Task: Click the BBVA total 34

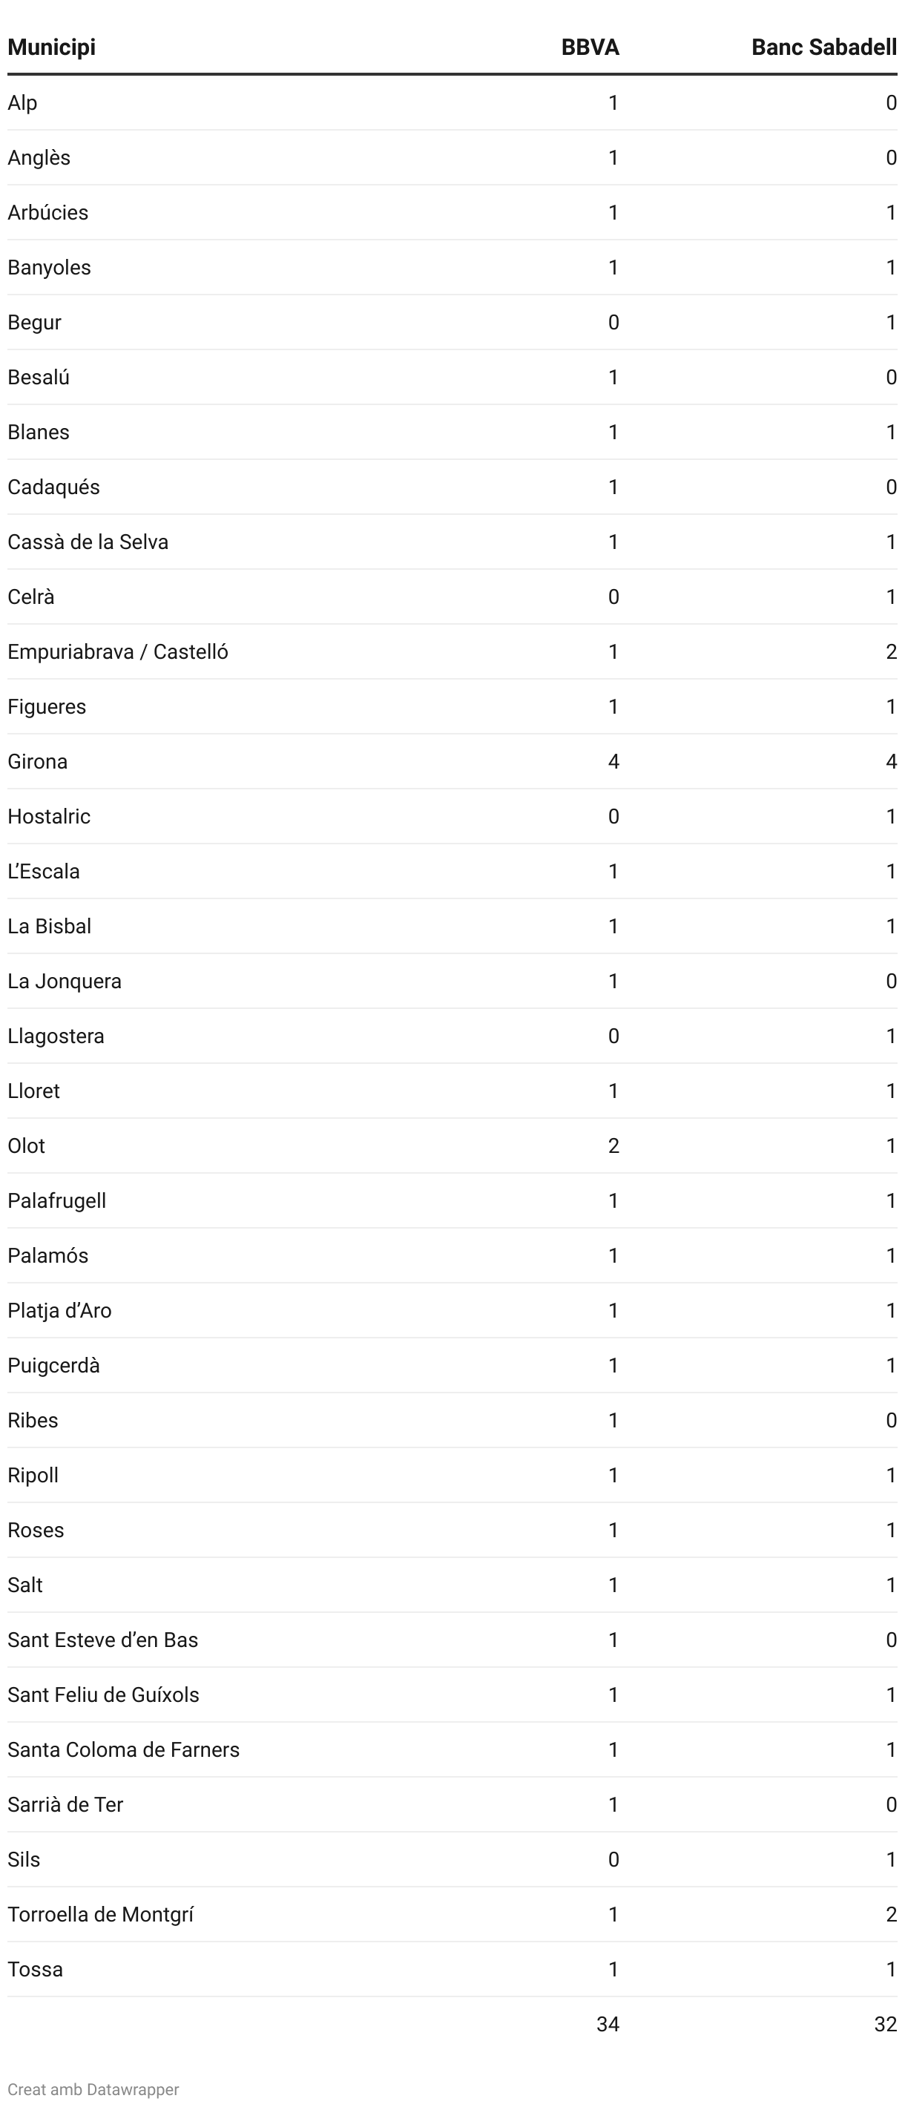Action: [x=608, y=2025]
